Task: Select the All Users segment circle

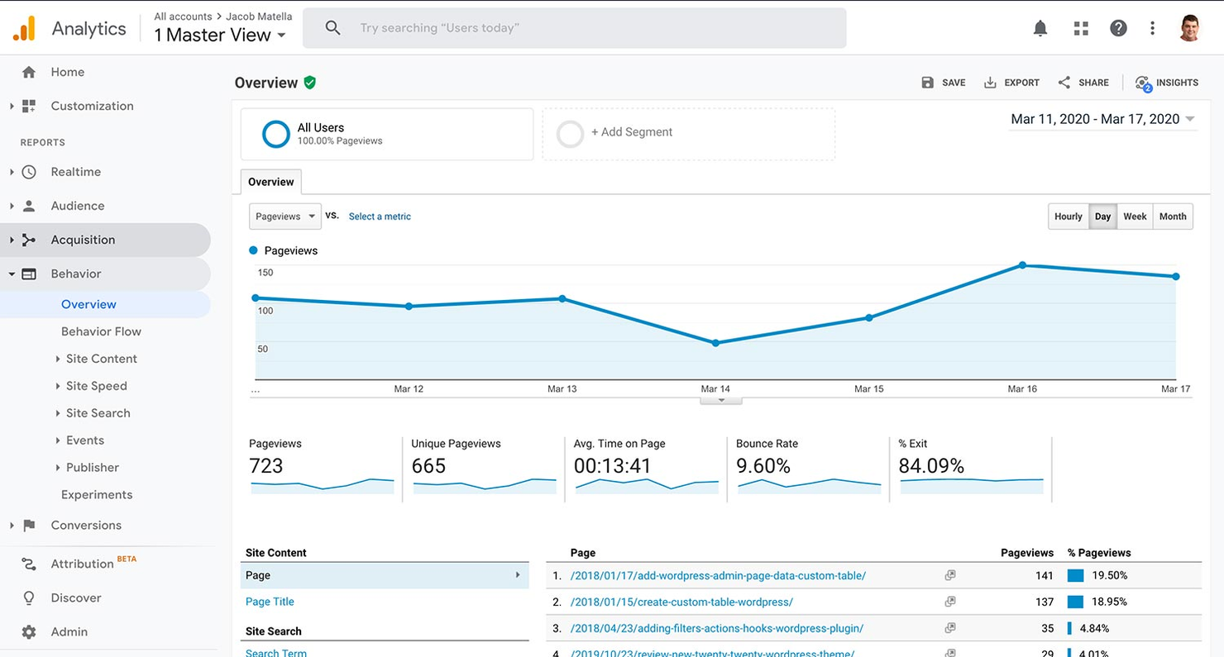Action: click(x=275, y=134)
